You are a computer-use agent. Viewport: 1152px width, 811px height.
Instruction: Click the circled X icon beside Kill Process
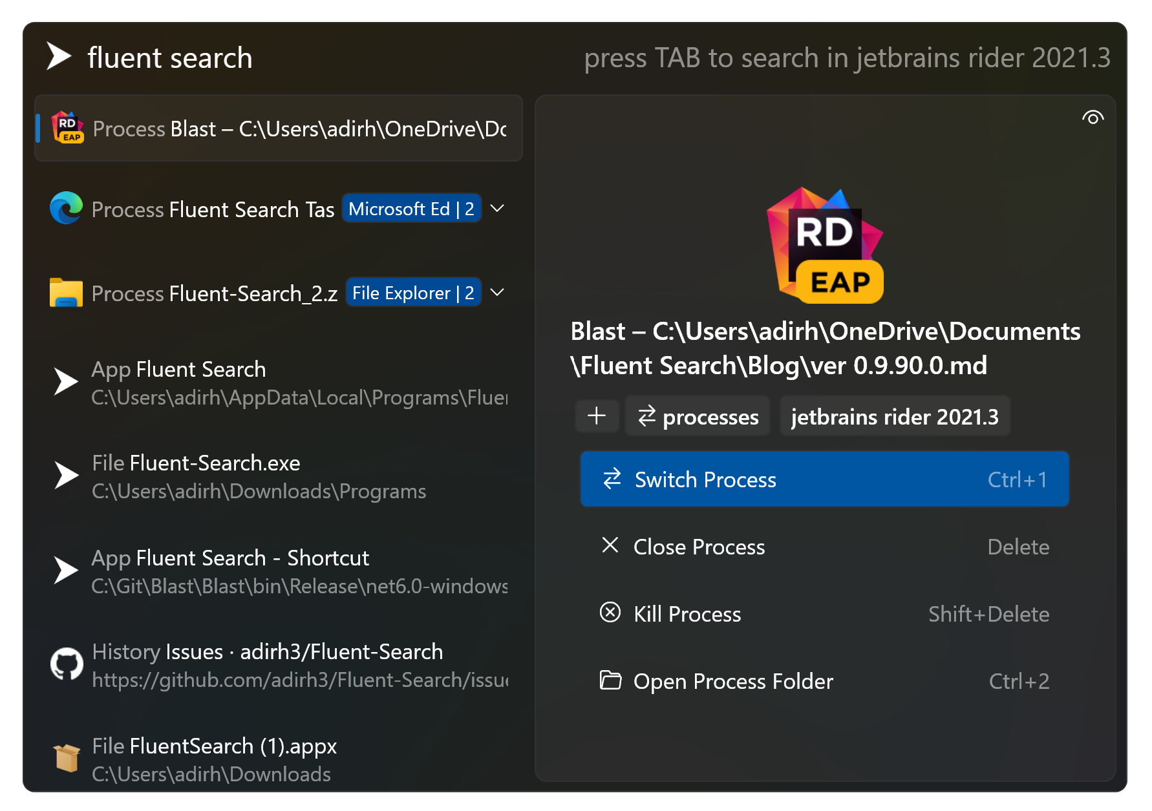coord(610,612)
